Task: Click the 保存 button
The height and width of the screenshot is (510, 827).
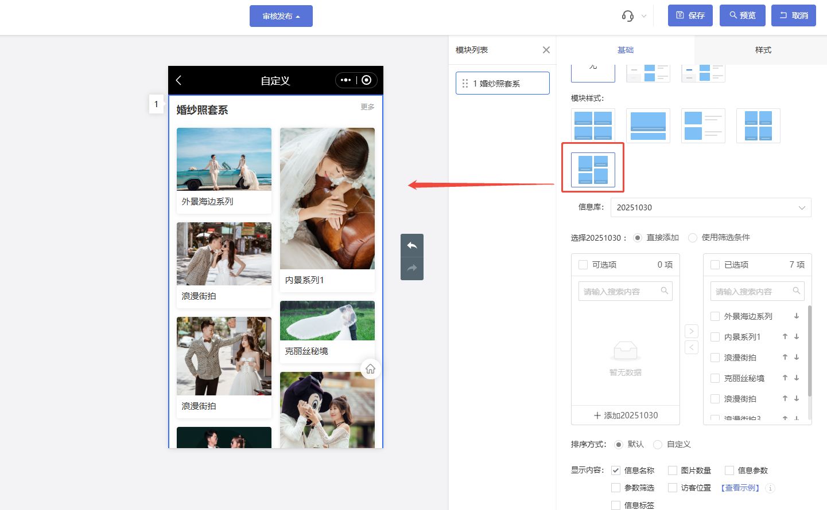Action: click(690, 15)
